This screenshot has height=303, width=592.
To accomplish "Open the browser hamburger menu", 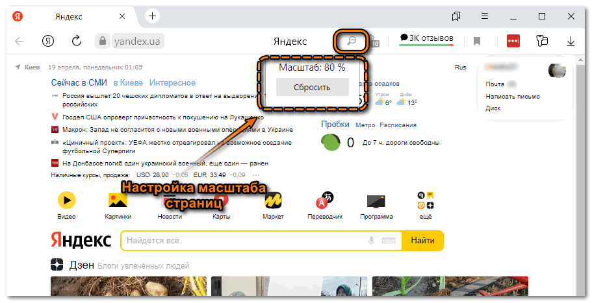I will 484,16.
